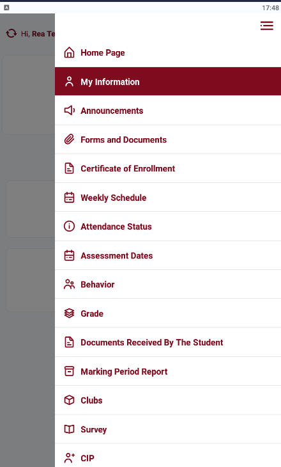Image resolution: width=281 pixels, height=467 pixels.
Task: Click the cube icon beside Clubs
Action: tap(69, 400)
